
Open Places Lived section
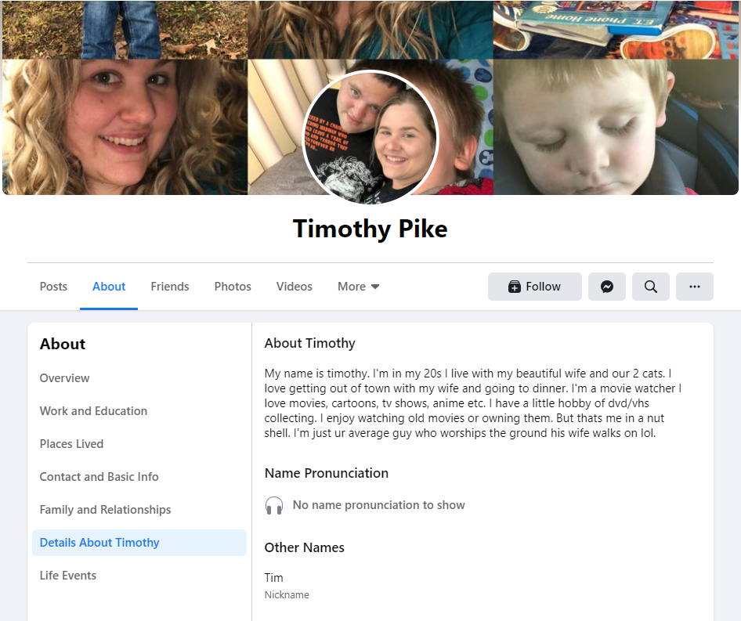(71, 444)
